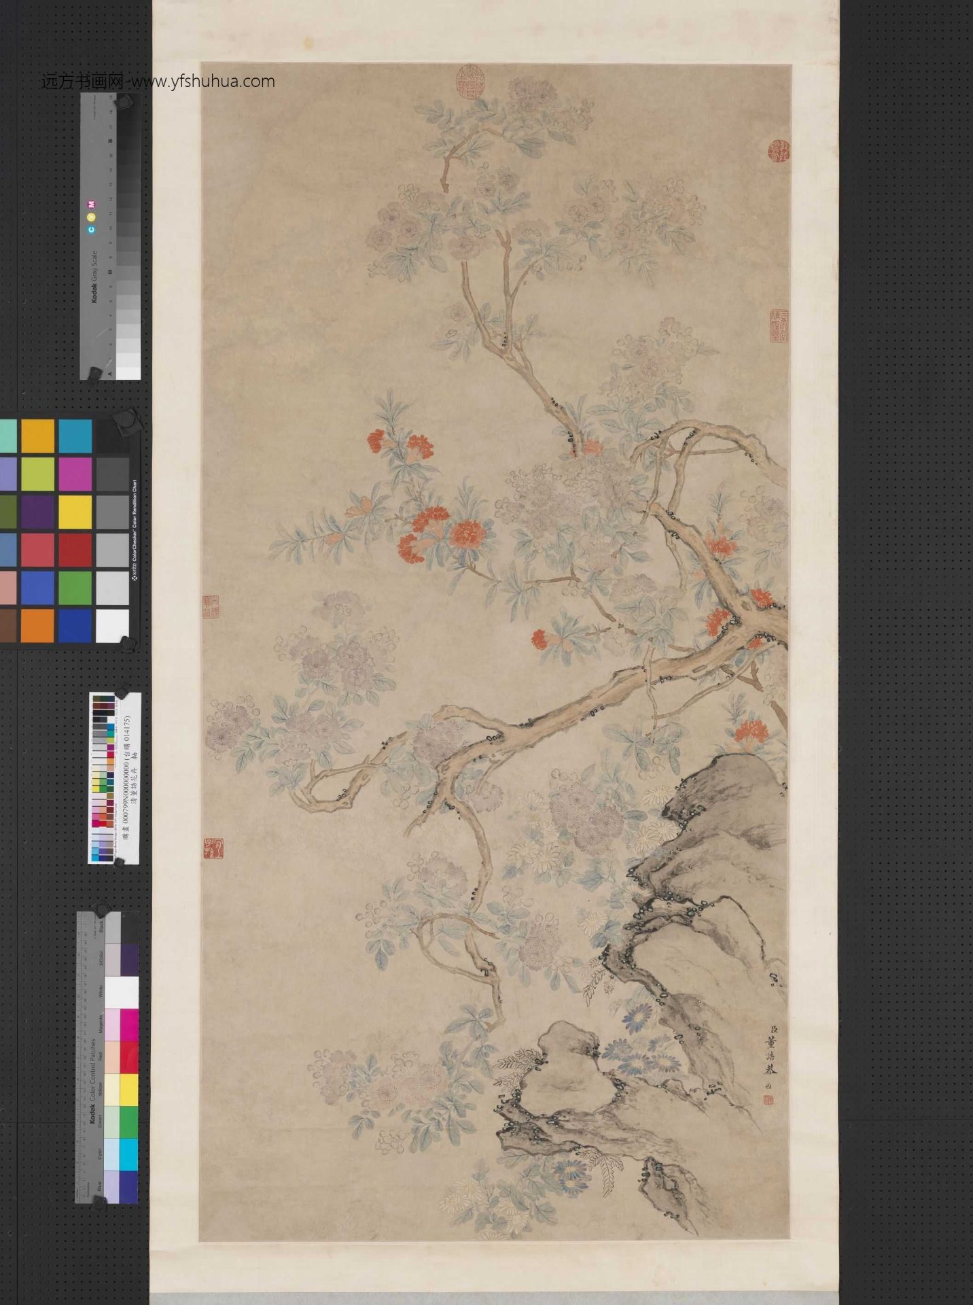The image size is (973, 1305).
Task: Click the red seal on painting's left edge middle
Action: coord(211,606)
